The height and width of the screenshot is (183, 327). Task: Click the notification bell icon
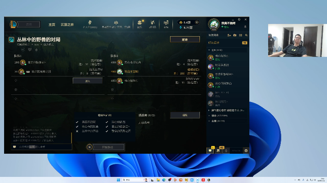click(x=245, y=27)
